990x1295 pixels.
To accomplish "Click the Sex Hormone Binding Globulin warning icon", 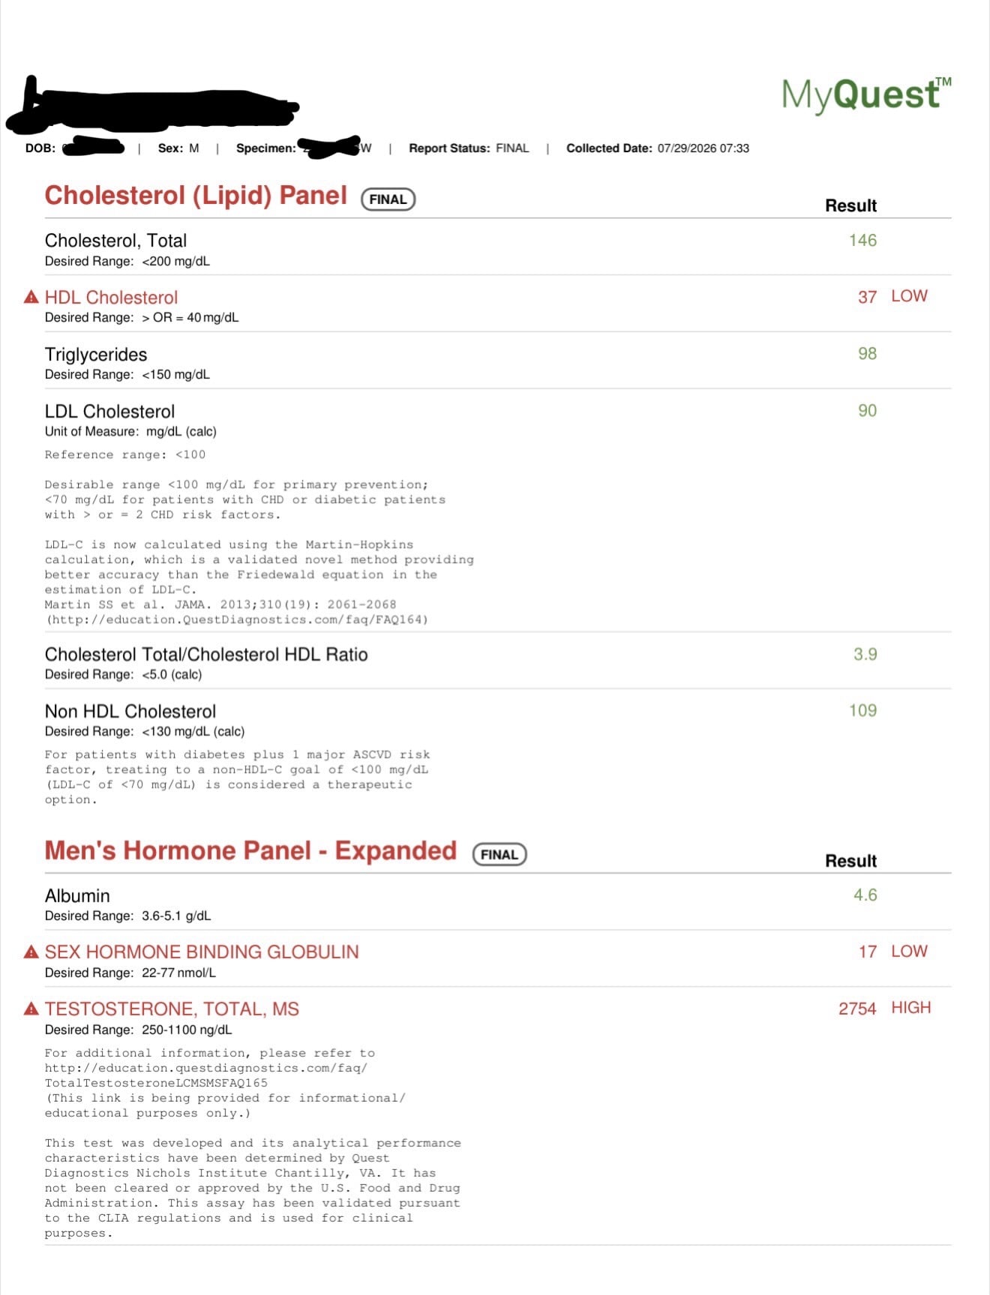I will tap(31, 952).
